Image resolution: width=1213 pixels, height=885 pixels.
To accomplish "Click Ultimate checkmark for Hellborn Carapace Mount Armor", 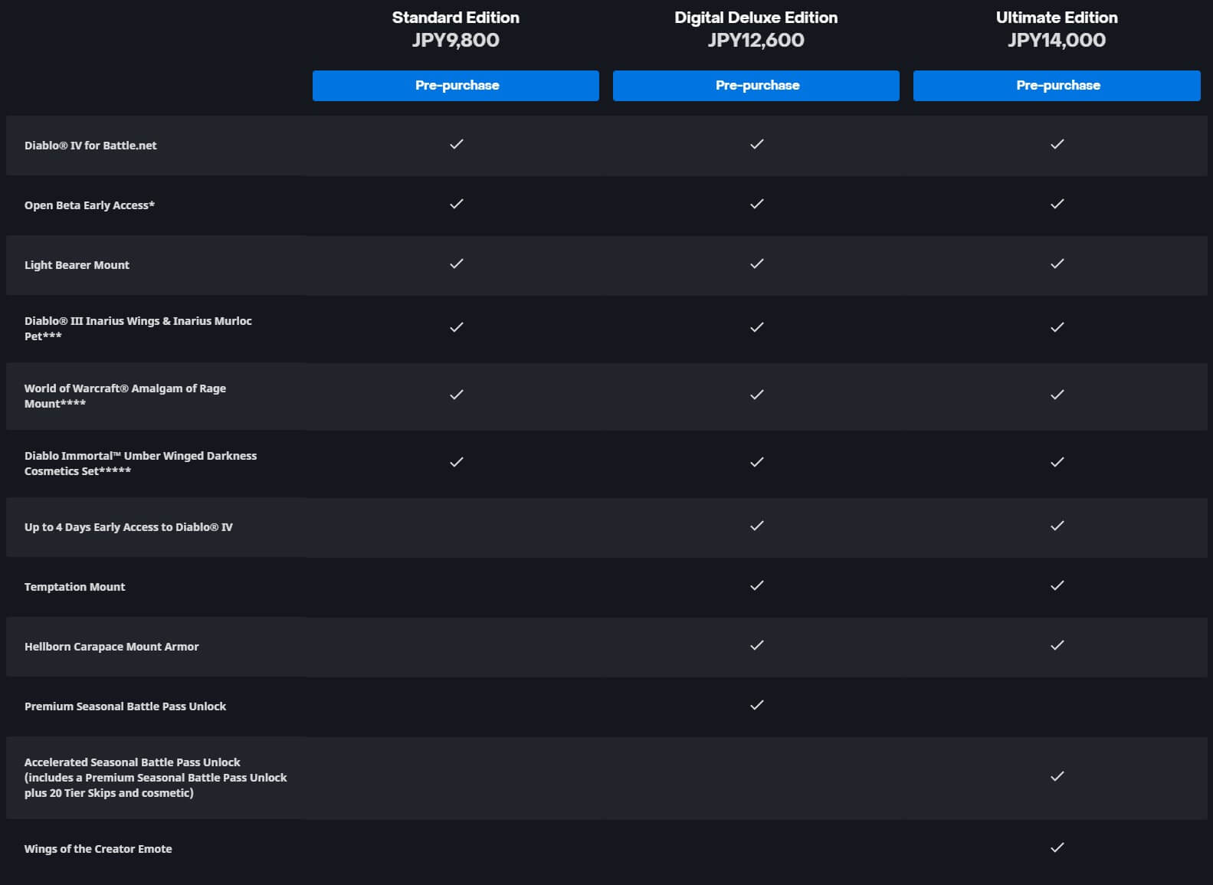I will (1057, 645).
